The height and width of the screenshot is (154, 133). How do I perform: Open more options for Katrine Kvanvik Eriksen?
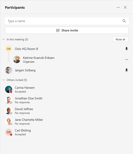(x=127, y=59)
